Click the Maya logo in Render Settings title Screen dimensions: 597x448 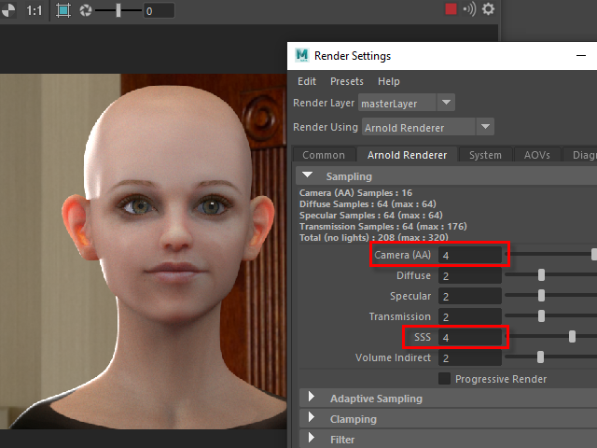pyautogui.click(x=302, y=56)
